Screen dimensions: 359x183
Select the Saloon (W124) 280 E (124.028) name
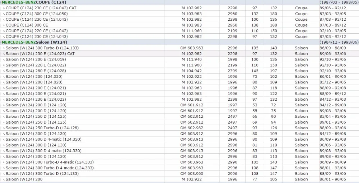click(x=36, y=71)
